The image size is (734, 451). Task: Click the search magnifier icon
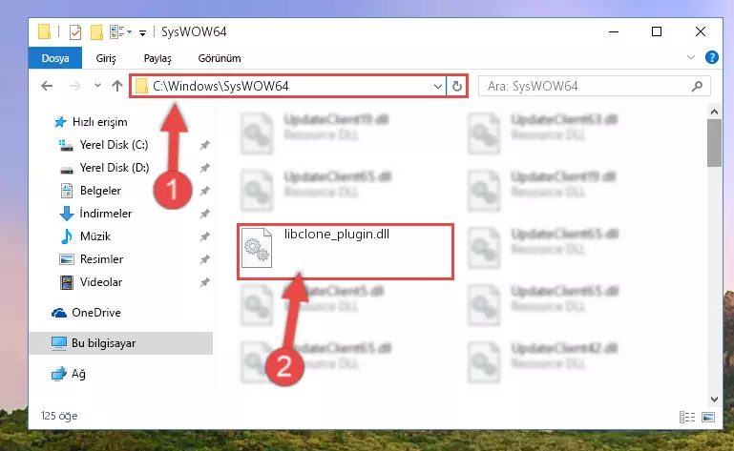click(698, 86)
